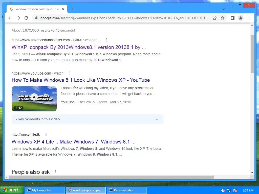Reload the page with the refresh icon
Viewport: 259px width, 194px height.
pos(26,18)
